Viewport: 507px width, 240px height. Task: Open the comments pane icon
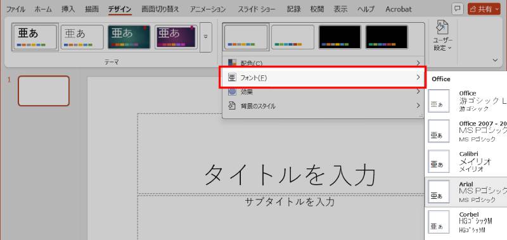(x=457, y=9)
